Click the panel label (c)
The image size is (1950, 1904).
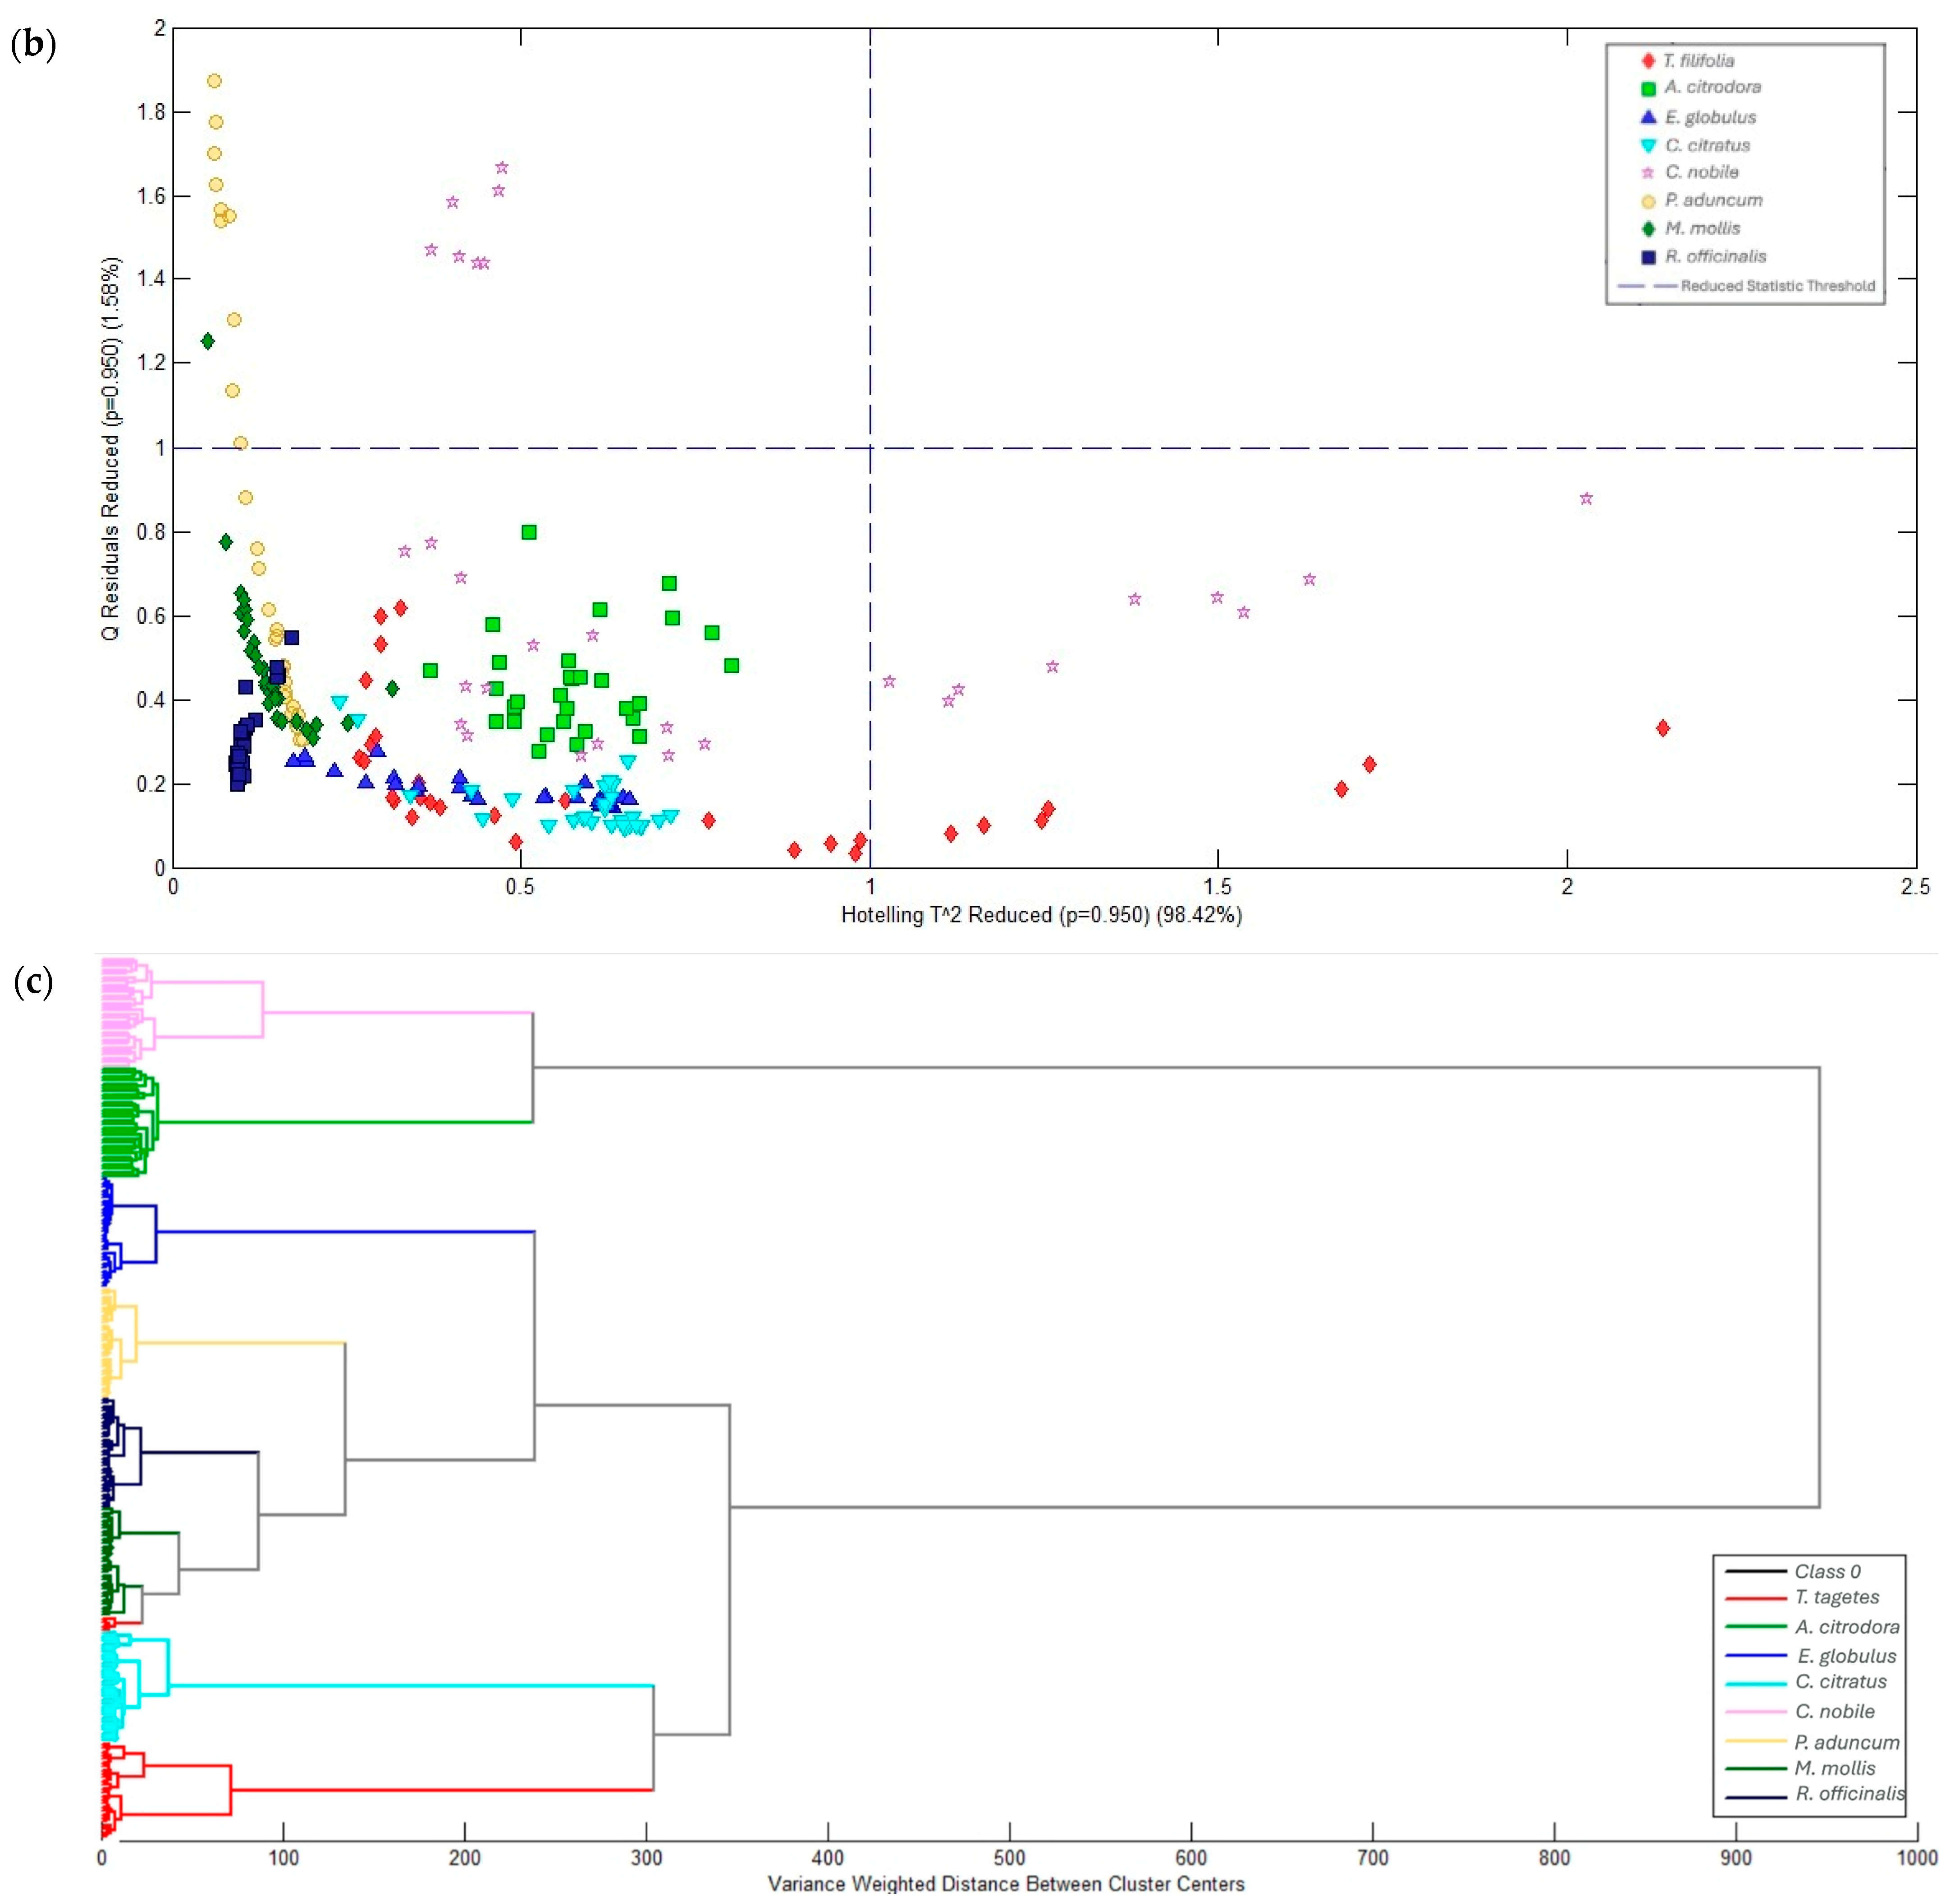(34, 982)
